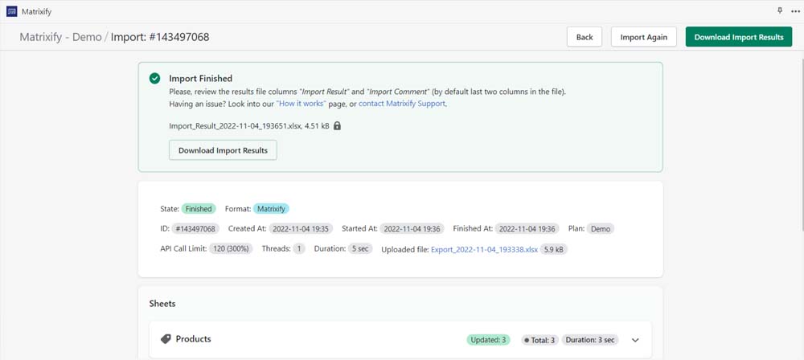The height and width of the screenshot is (360, 804).
Task: Click the Duration: 3 sec badge
Action: [590, 340]
